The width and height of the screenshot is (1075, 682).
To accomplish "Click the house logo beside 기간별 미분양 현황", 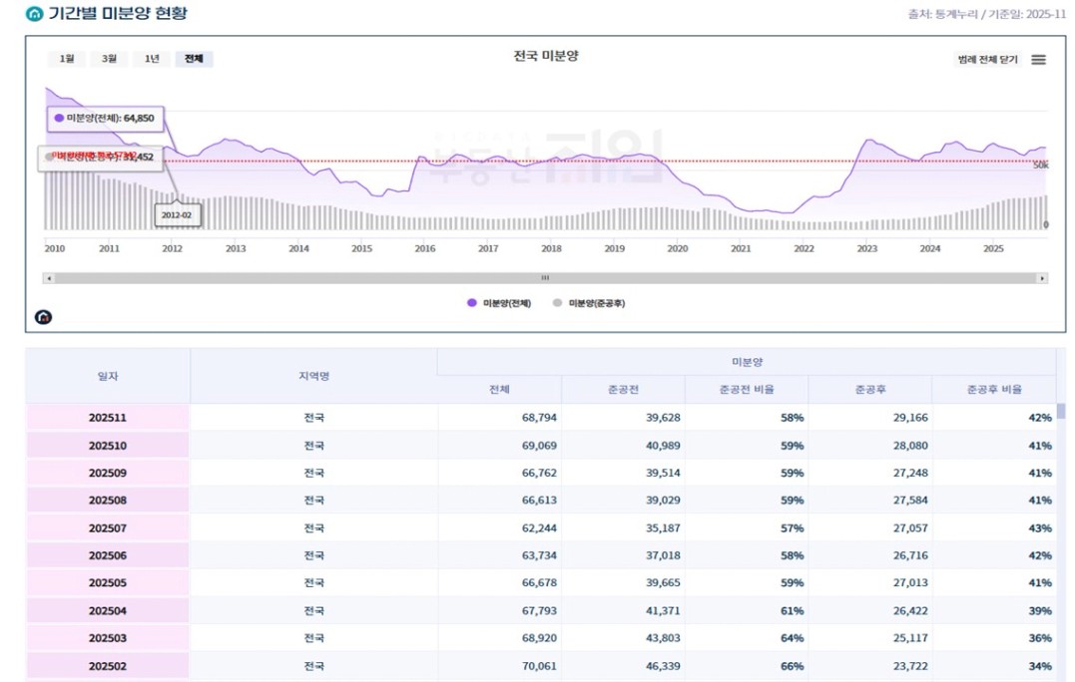I will click(x=35, y=14).
